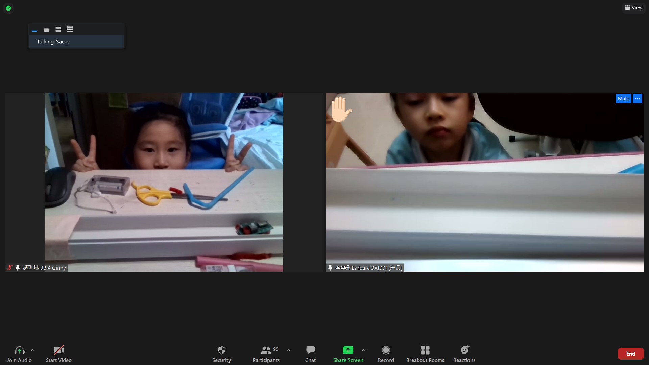Click the green encryption shield icon

(8, 8)
